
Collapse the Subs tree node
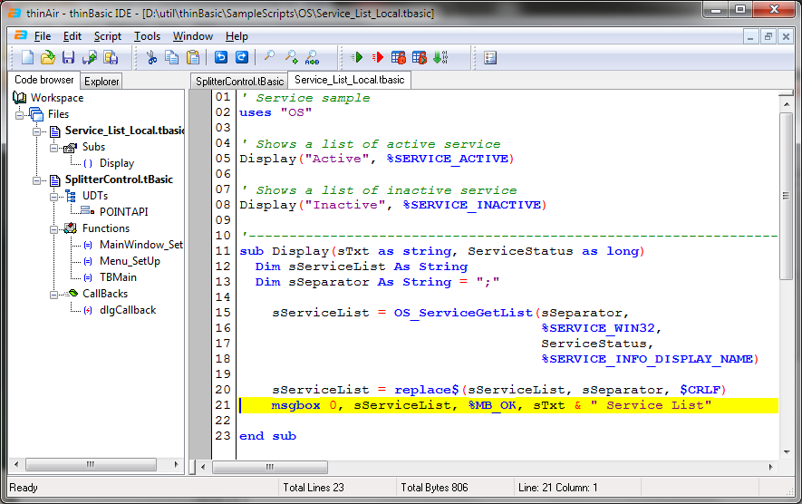[53, 148]
